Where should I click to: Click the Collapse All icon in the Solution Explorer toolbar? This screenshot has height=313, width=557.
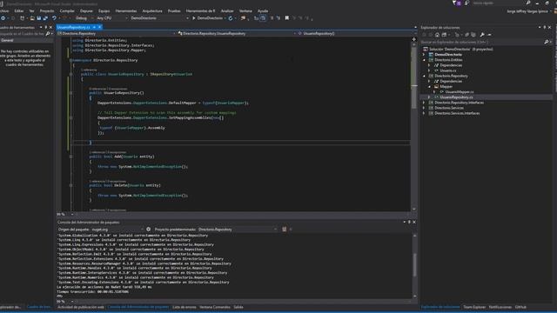pos(466,35)
